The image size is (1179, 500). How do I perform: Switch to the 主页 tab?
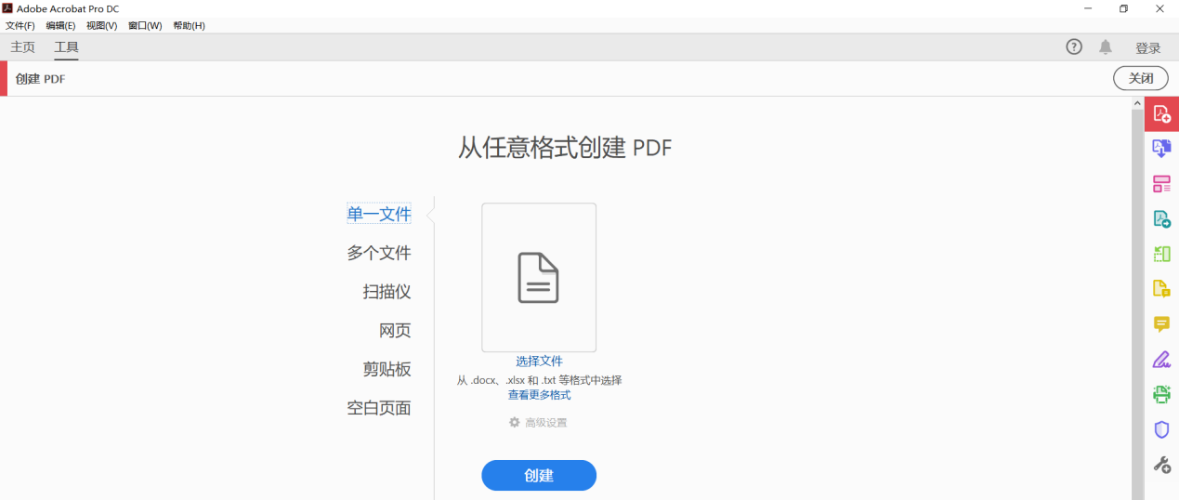coord(22,47)
